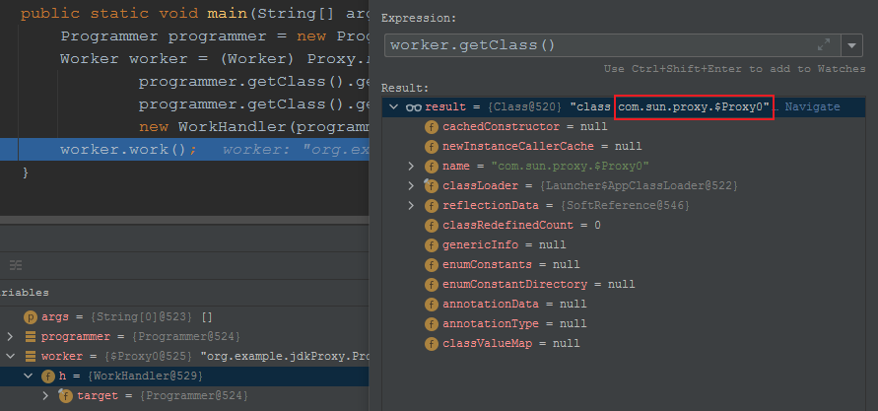Click the args parameter icon
The image size is (878, 411).
pos(31,317)
